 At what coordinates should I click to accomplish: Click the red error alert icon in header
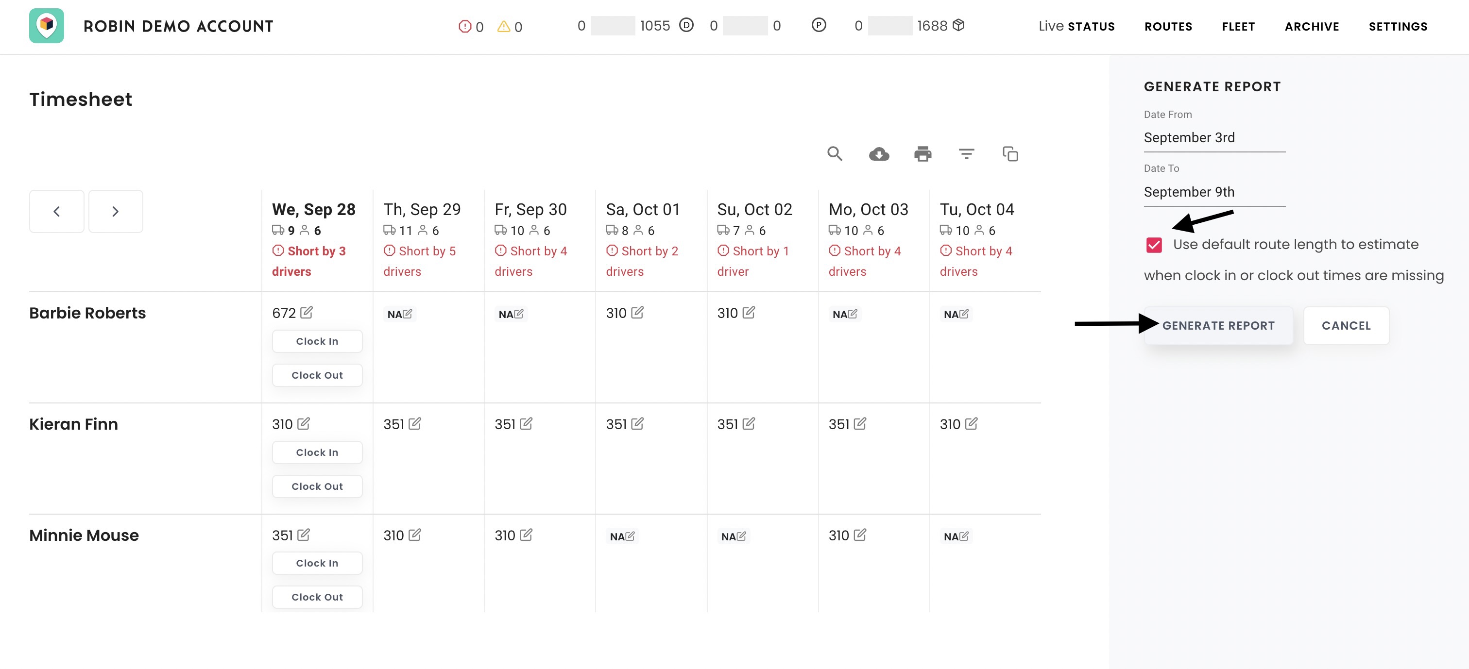465,26
